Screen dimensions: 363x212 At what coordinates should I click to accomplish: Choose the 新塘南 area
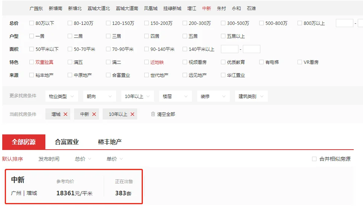55,8
